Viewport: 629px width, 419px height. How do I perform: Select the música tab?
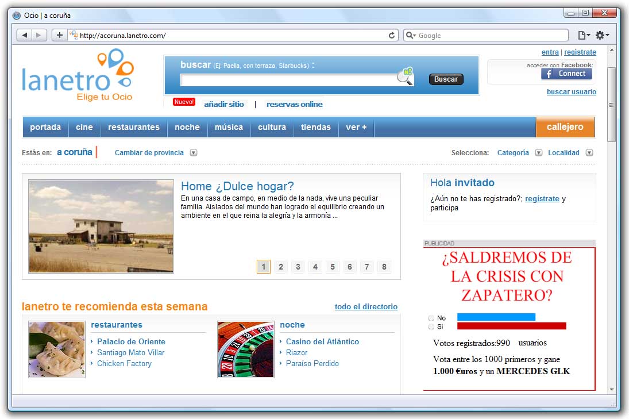(229, 127)
